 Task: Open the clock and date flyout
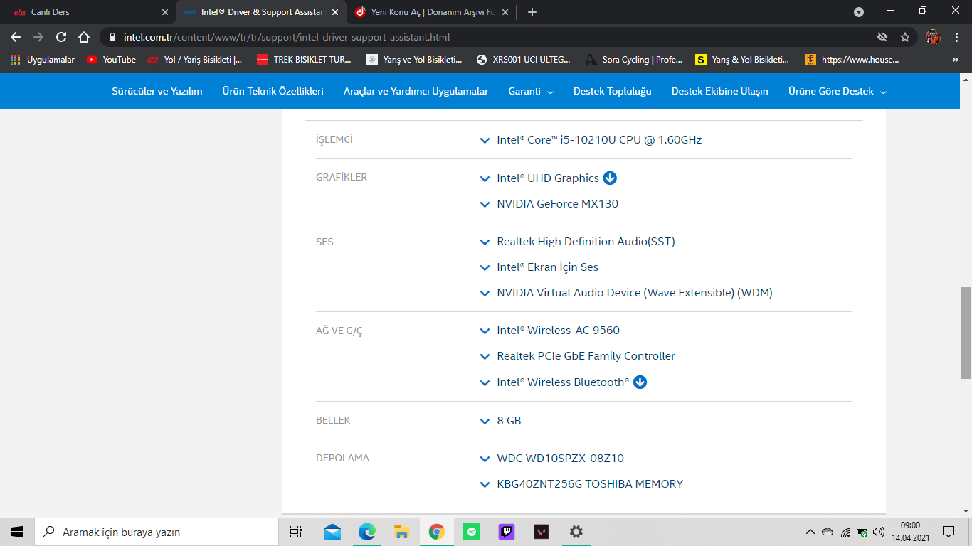tap(911, 532)
